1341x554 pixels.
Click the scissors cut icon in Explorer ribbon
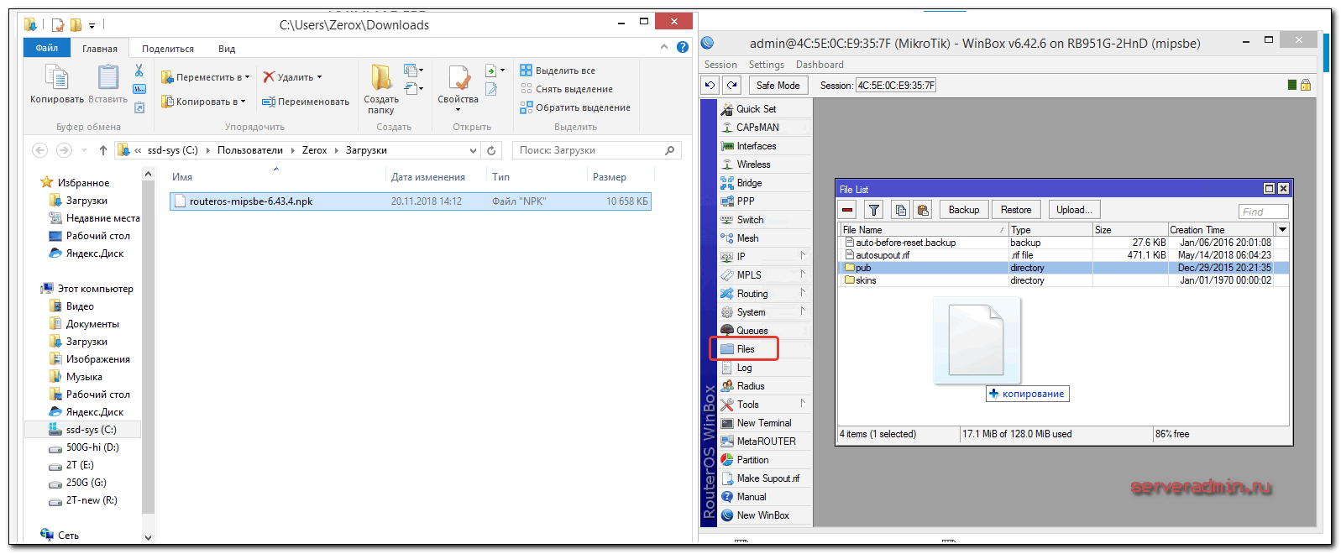pyautogui.click(x=139, y=71)
